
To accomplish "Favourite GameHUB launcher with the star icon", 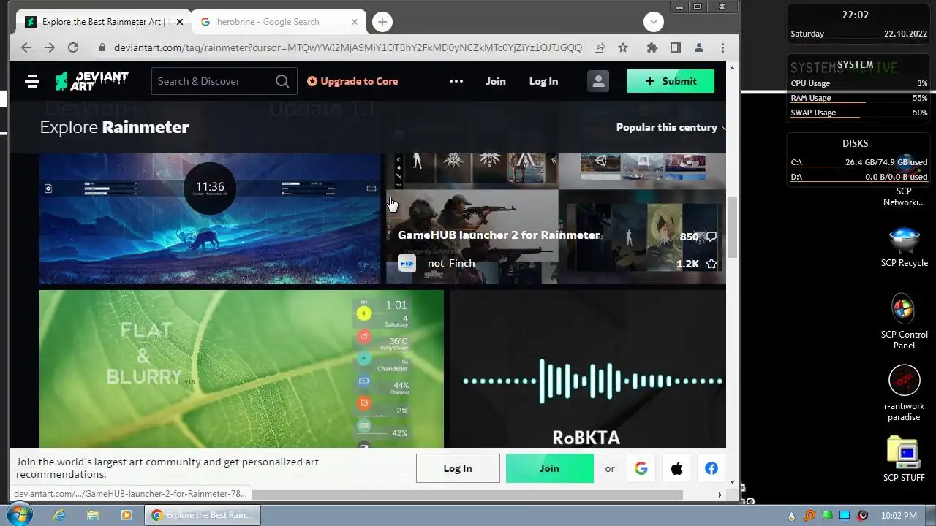I will click(711, 264).
